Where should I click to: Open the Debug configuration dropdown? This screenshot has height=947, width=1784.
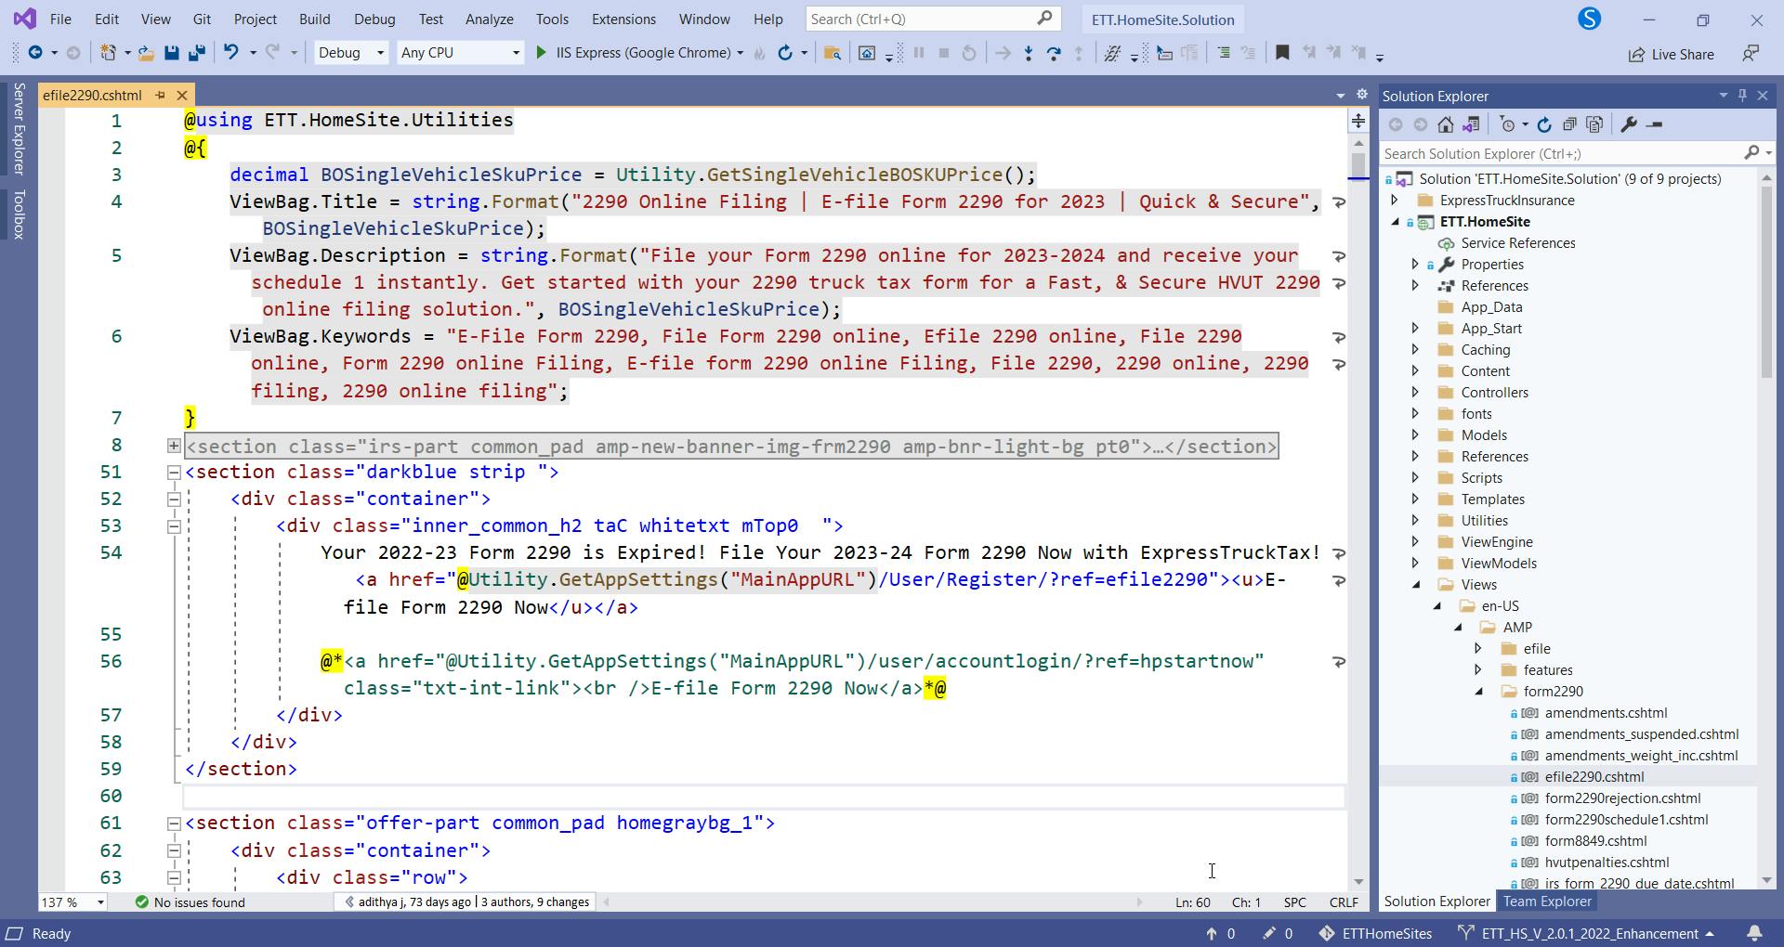click(351, 53)
